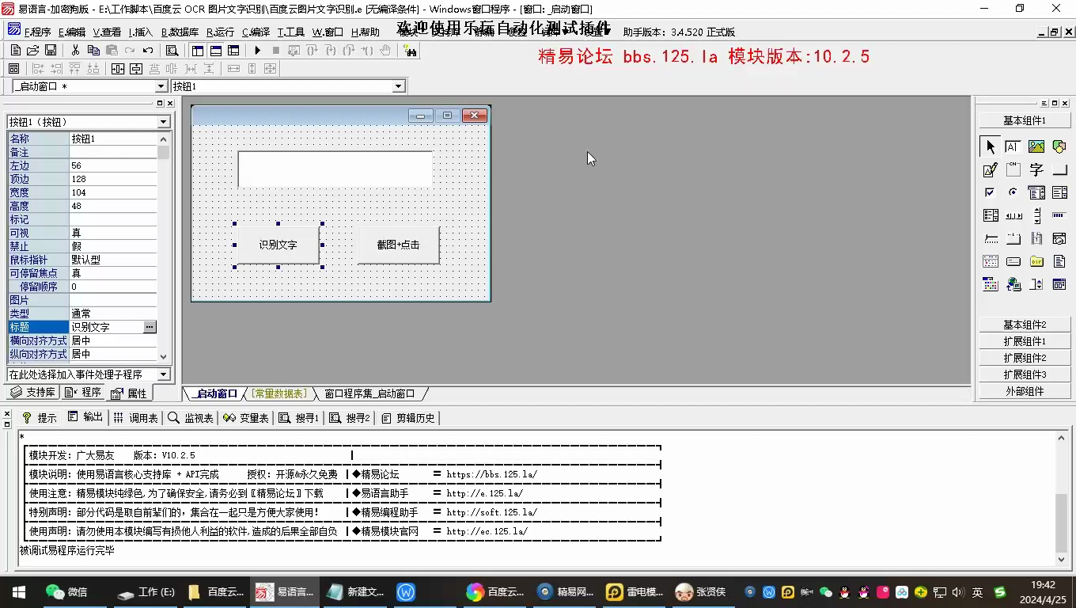Select the pointer arrow component tool
Viewport: 1076px width, 608px height.
point(991,146)
